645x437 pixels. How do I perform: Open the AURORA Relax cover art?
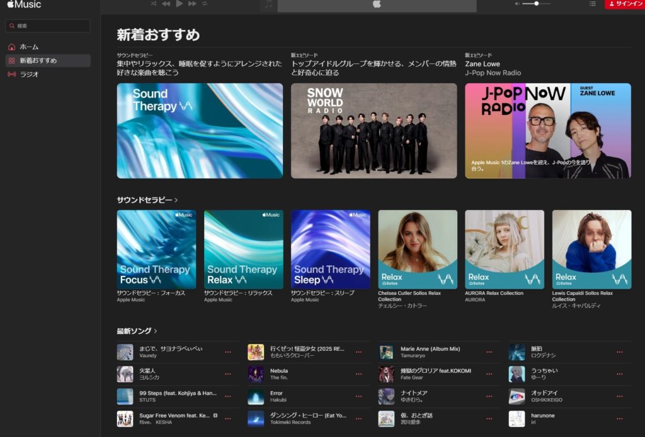pyautogui.click(x=505, y=249)
